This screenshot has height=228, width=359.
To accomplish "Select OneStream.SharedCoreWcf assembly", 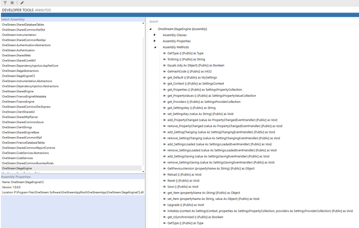I will 19,60.
